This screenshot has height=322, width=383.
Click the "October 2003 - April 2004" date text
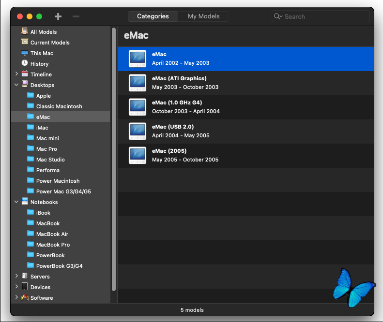pyautogui.click(x=185, y=111)
